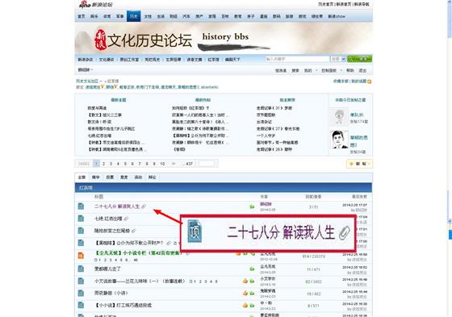The width and height of the screenshot is (452, 317).
Task: Open thread icon beside 二十七八分 解读我人生
Action: 81,206
